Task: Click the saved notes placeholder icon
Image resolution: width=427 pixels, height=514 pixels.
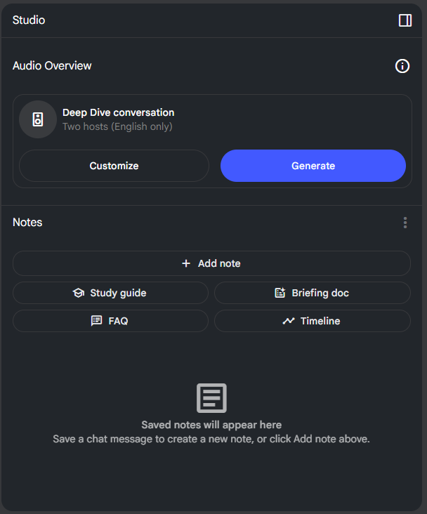Action: [x=211, y=398]
